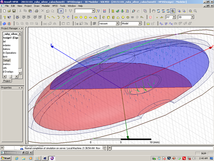
Task: Click the Print icon in the toolbar
Action: (36, 11)
